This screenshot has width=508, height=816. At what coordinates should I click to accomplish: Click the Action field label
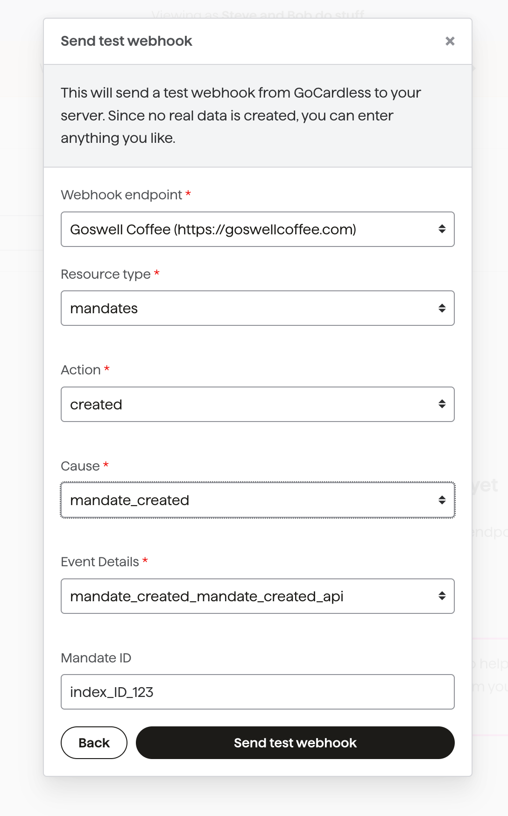[x=81, y=370]
